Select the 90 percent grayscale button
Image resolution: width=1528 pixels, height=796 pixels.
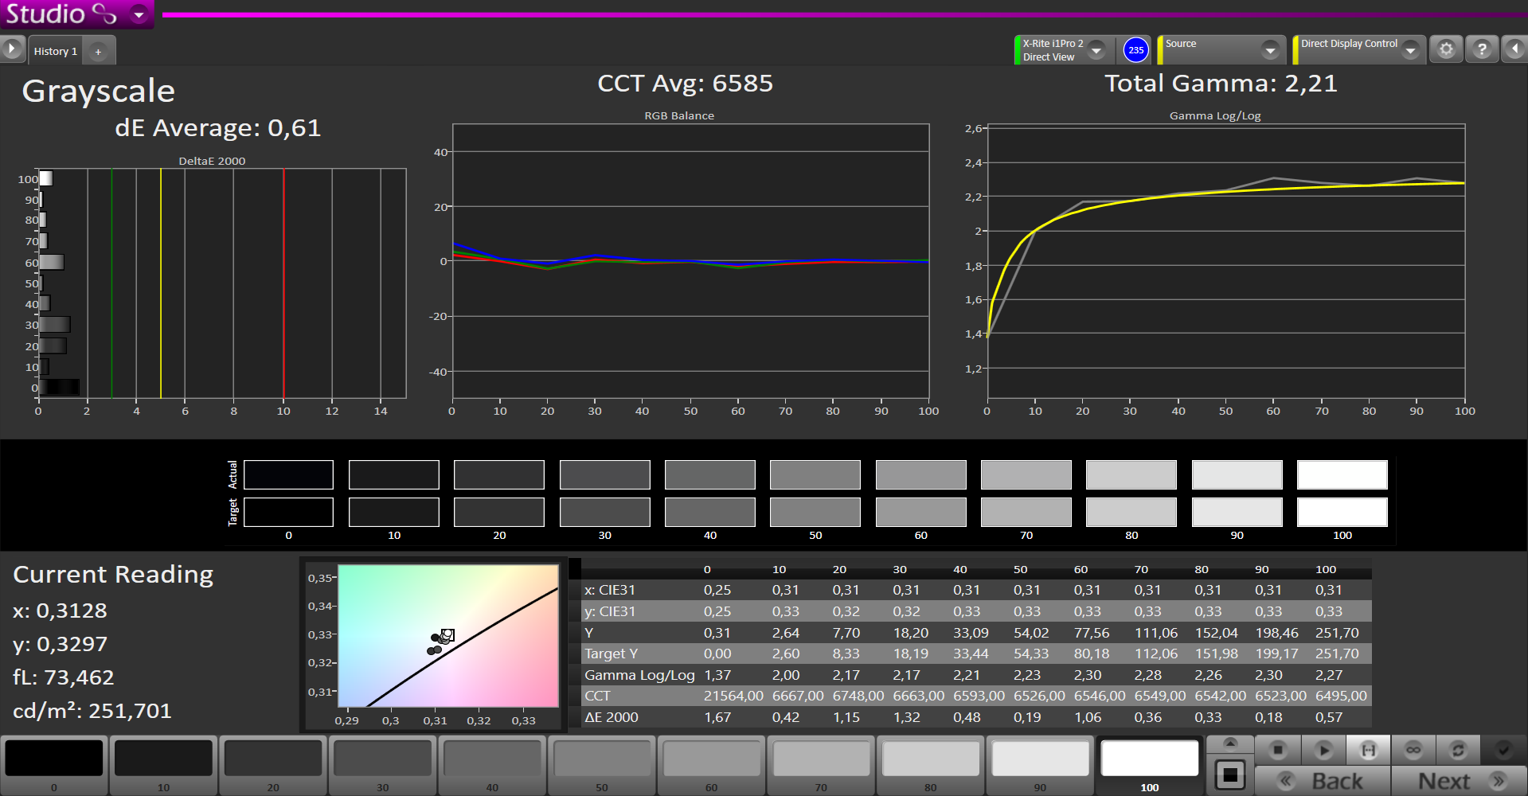(1040, 765)
